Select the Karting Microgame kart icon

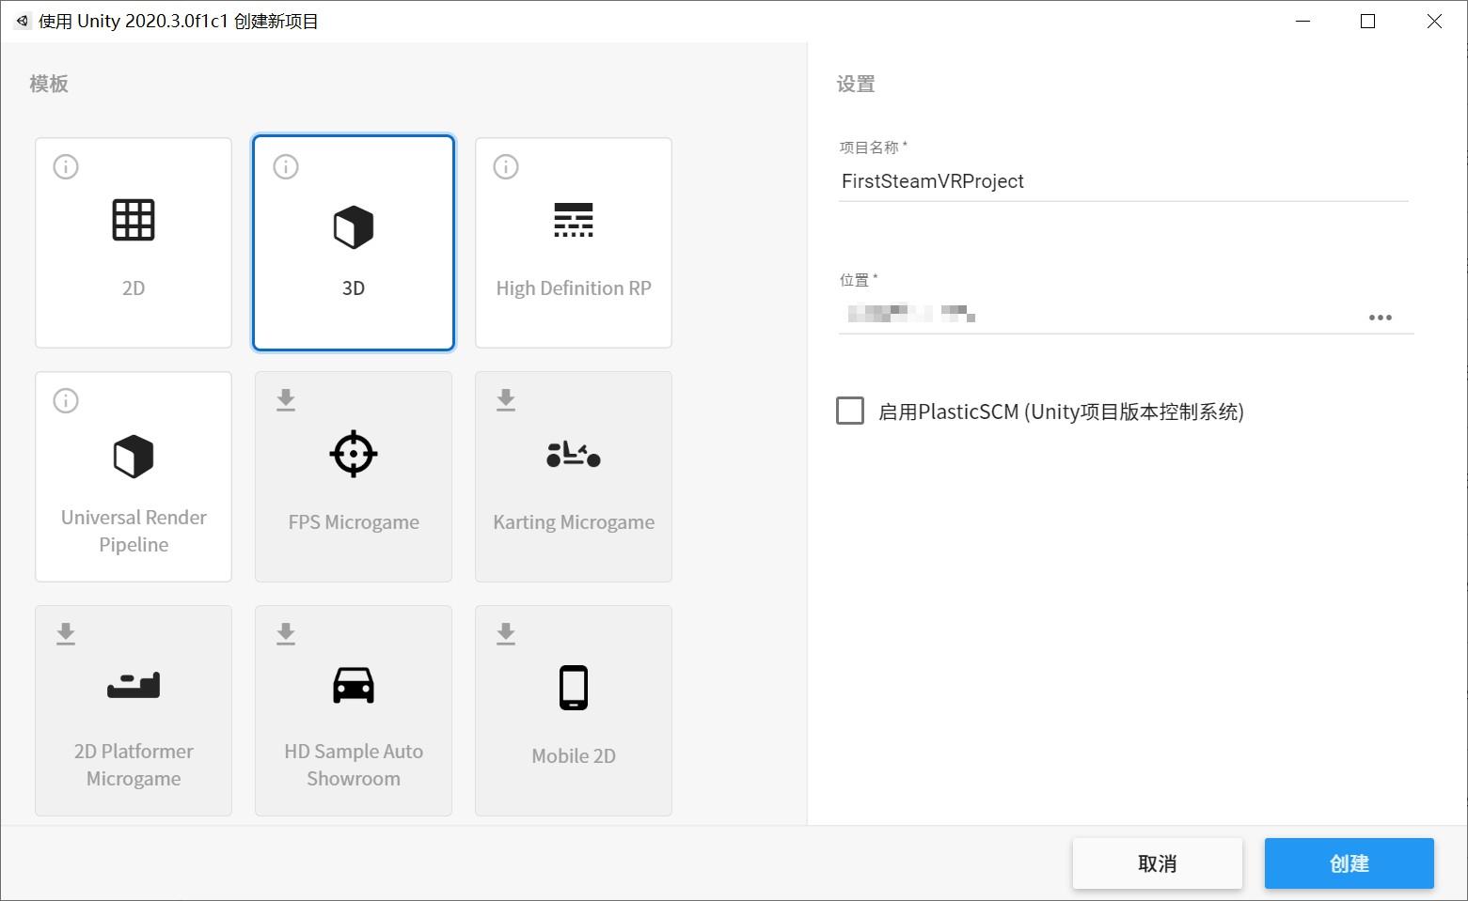pos(574,455)
